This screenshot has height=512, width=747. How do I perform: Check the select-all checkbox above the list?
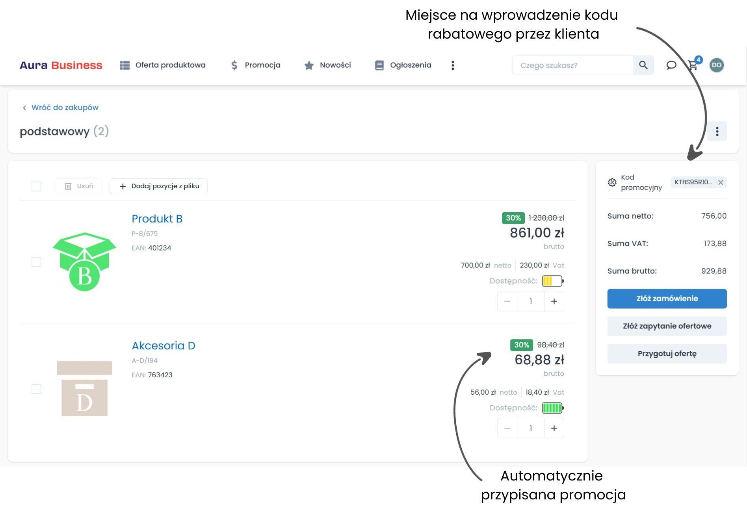pyautogui.click(x=37, y=186)
